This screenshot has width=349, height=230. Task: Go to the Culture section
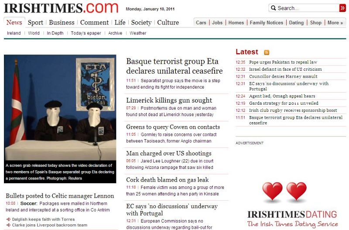[168, 23]
